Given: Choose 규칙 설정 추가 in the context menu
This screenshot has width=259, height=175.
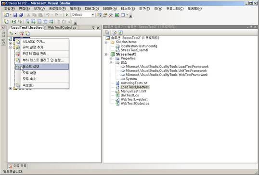Looking at the screenshot, I should (42, 47).
